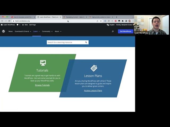The image size is (170, 127).
Task: Select the 'Learn WordPress – There's al' tab
Action: pos(49,17)
